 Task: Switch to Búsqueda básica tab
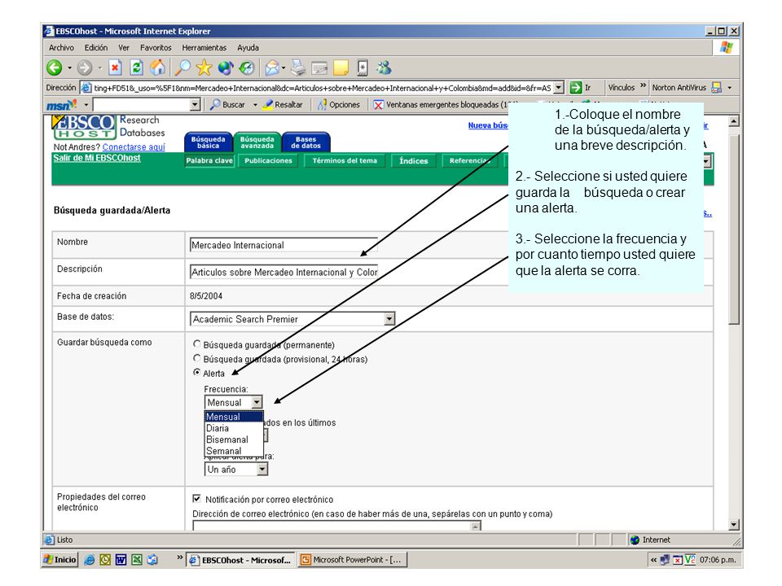(x=208, y=142)
